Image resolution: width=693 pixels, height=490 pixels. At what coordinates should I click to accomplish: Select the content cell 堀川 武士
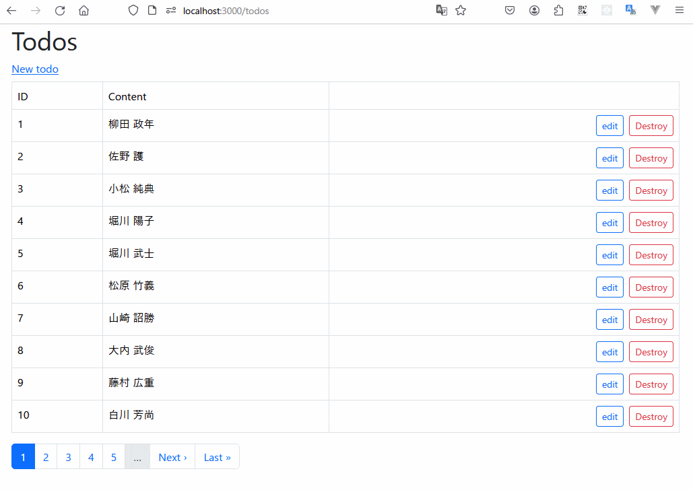click(216, 255)
